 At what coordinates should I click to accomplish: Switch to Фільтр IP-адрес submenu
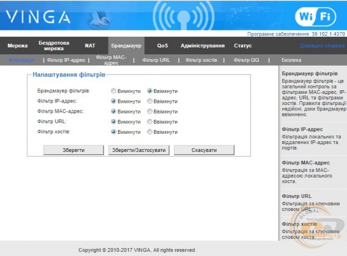[x=66, y=60]
